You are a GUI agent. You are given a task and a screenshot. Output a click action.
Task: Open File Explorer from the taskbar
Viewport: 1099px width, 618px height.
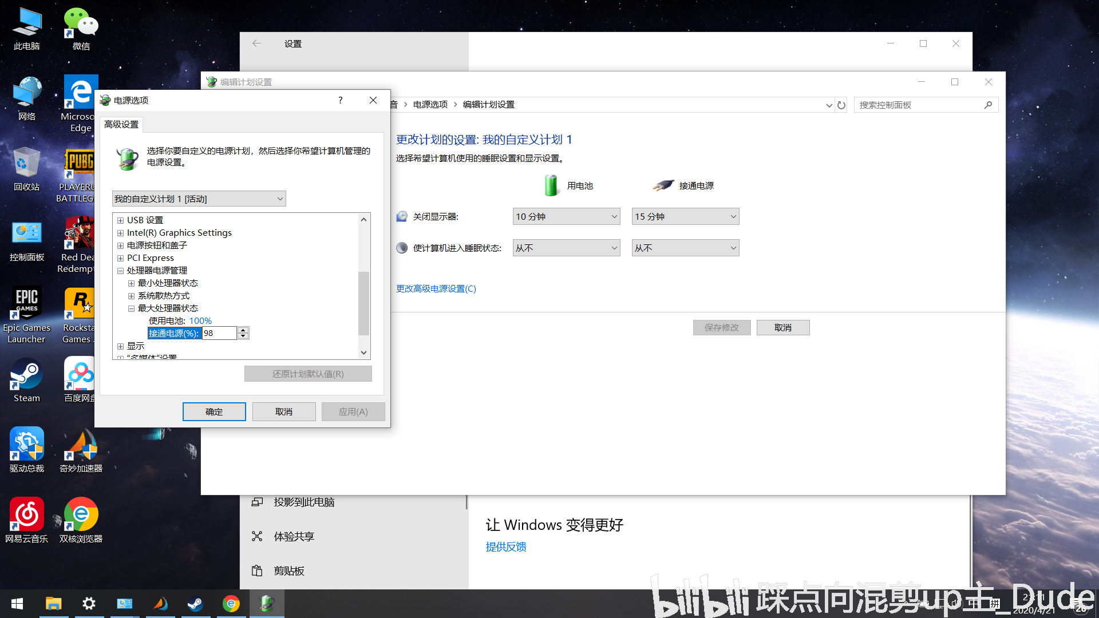coord(54,604)
